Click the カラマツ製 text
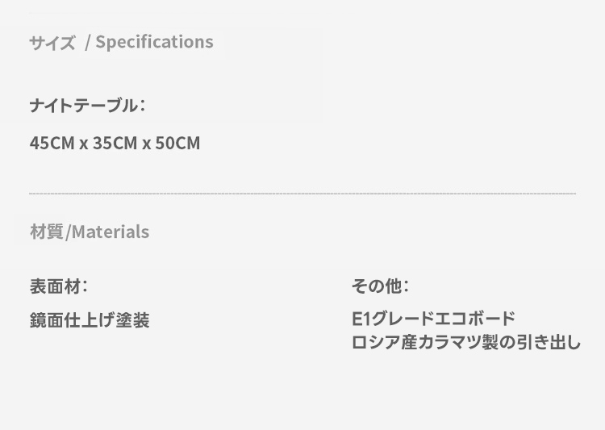The image size is (605, 430). tap(452, 342)
